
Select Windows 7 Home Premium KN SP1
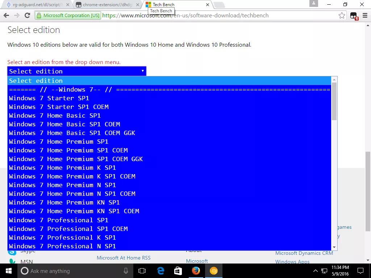(x=169, y=202)
